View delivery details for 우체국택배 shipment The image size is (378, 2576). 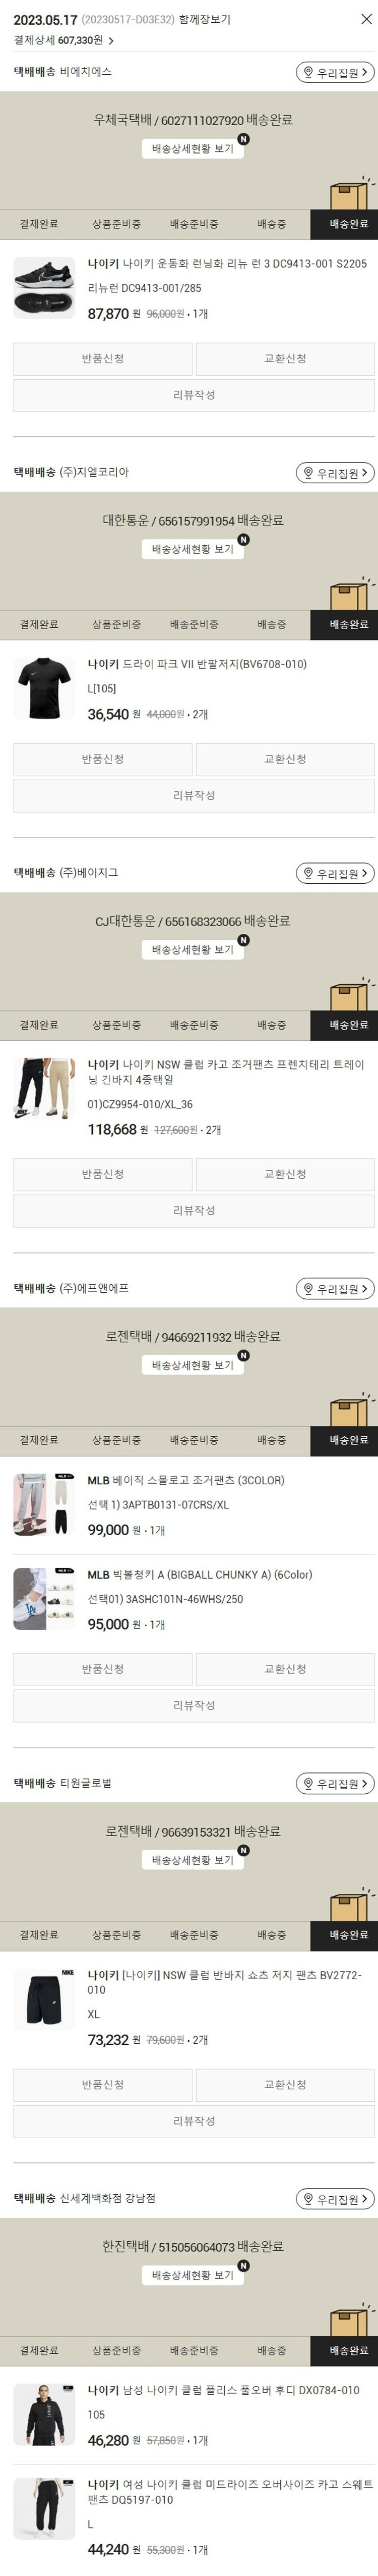coord(193,149)
